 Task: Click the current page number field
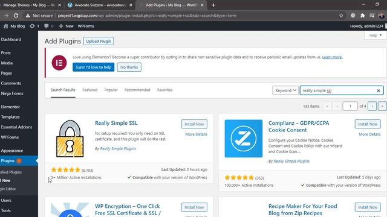[350, 106]
